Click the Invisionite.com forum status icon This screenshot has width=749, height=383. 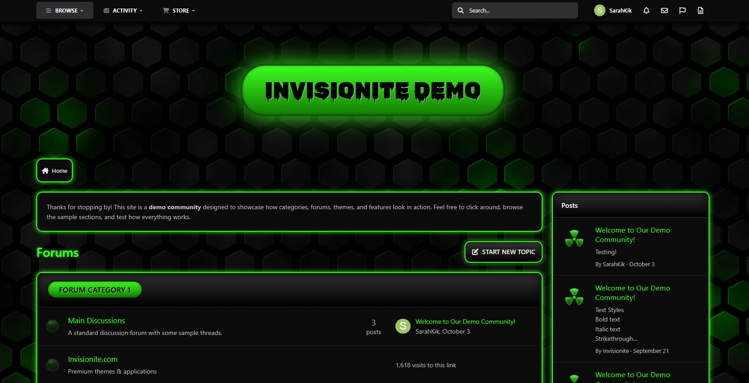[x=53, y=365]
